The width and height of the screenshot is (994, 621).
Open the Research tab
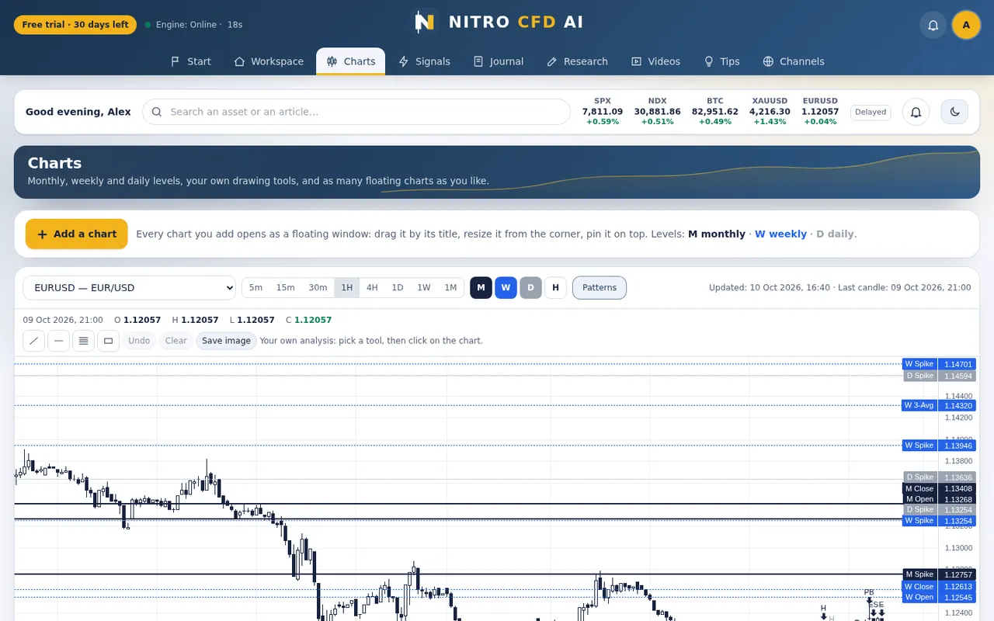(x=577, y=61)
